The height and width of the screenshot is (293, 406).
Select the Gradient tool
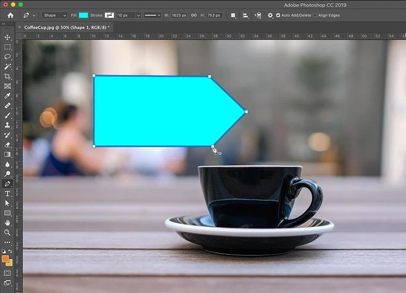(x=7, y=155)
